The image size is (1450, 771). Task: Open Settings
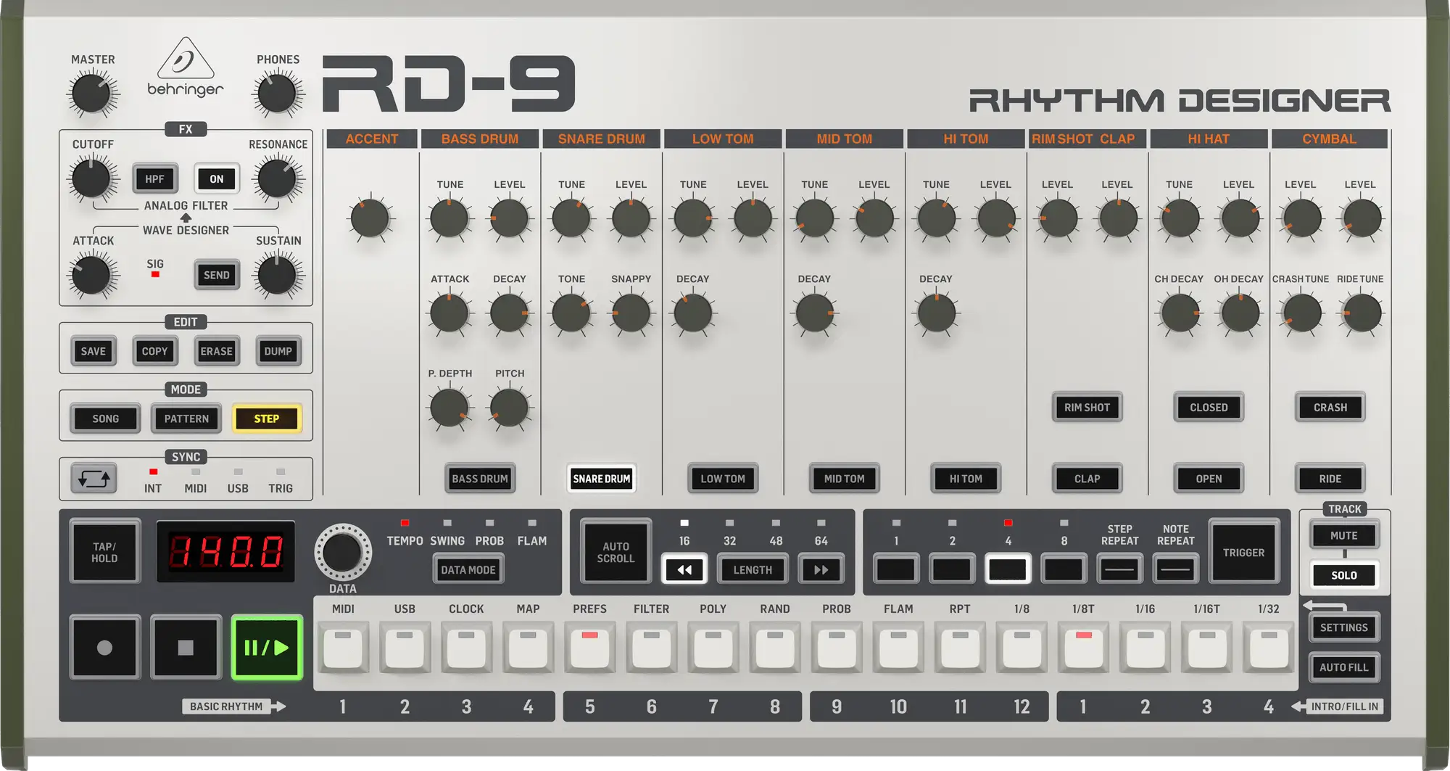(1343, 627)
